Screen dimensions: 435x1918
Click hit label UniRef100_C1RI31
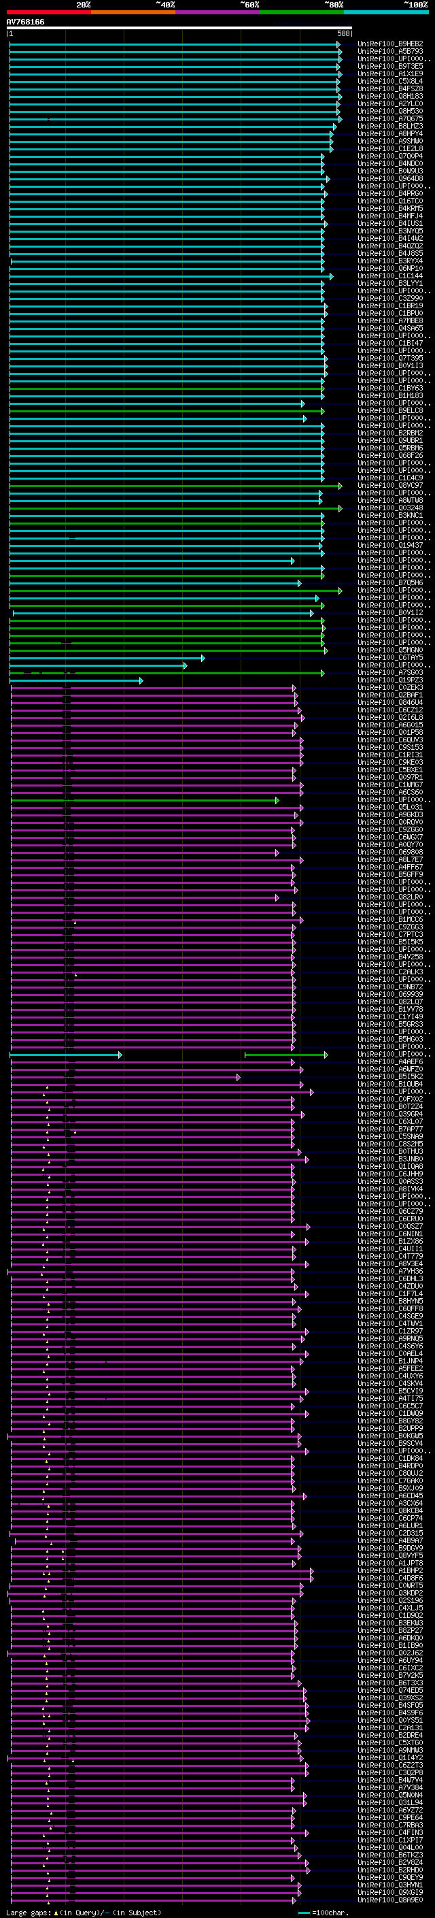(x=389, y=755)
